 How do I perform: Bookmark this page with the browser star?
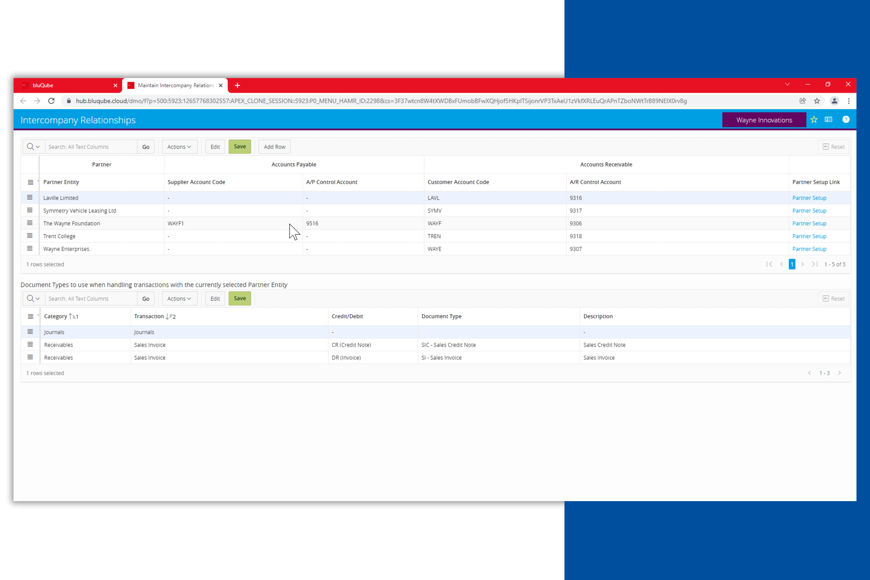click(817, 101)
